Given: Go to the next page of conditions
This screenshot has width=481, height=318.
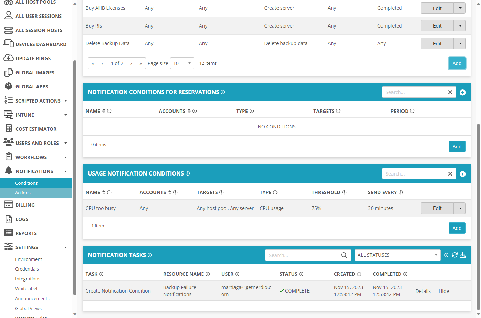Looking at the screenshot, I should tap(131, 63).
